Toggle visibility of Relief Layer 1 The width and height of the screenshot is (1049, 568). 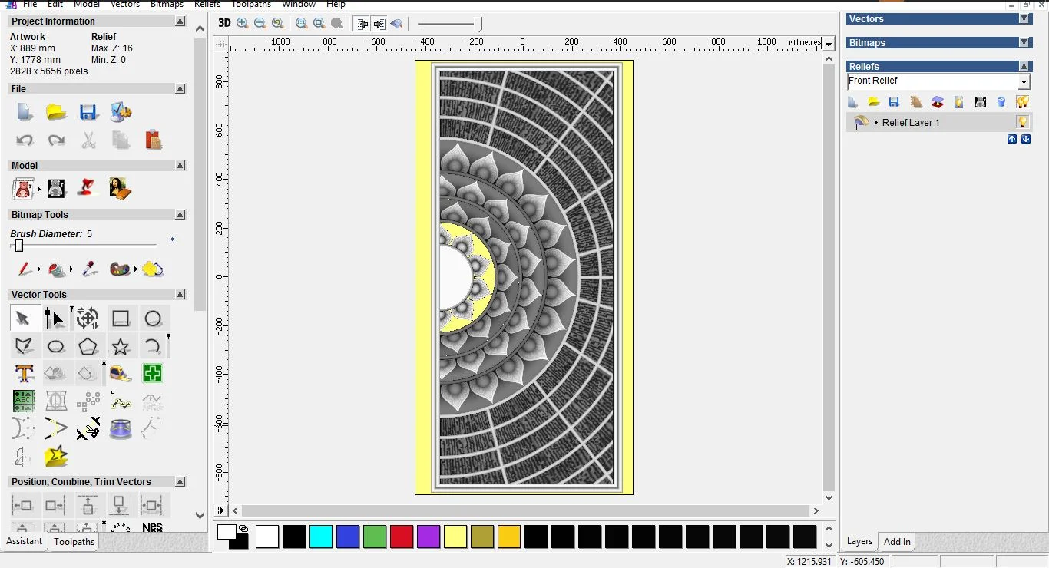pos(1022,122)
